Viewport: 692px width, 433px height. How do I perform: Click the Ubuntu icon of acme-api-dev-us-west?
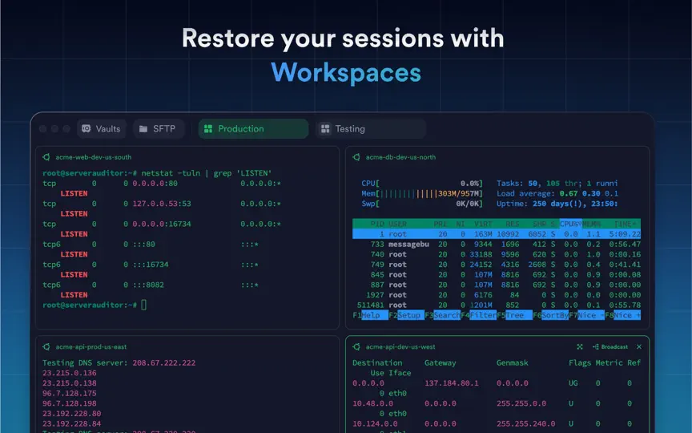point(356,347)
